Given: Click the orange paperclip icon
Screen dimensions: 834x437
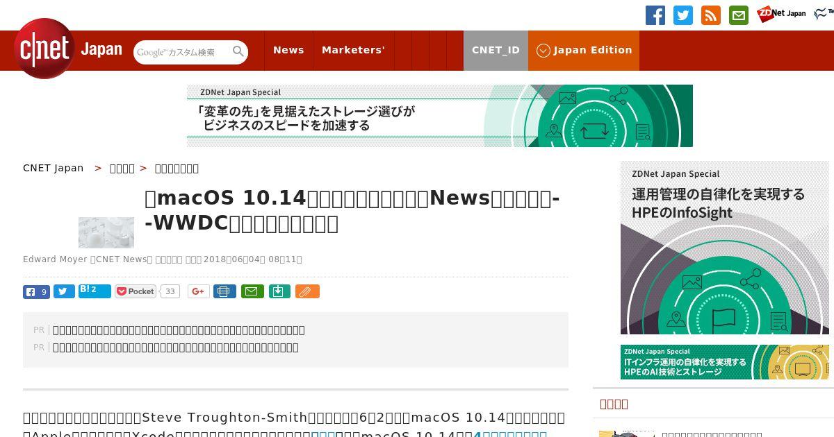Looking at the screenshot, I should click(x=307, y=291).
